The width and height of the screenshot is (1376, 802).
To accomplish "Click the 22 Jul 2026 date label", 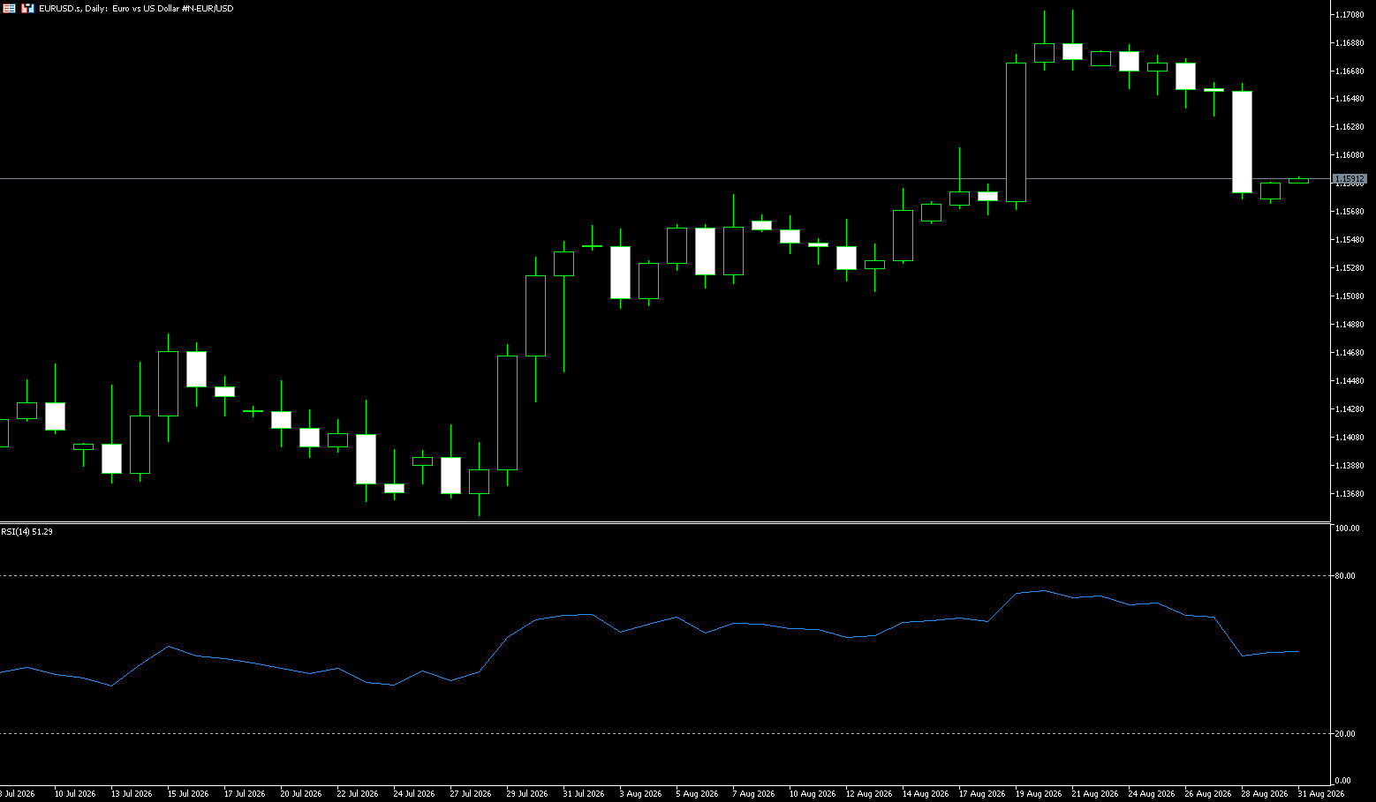I will [358, 794].
